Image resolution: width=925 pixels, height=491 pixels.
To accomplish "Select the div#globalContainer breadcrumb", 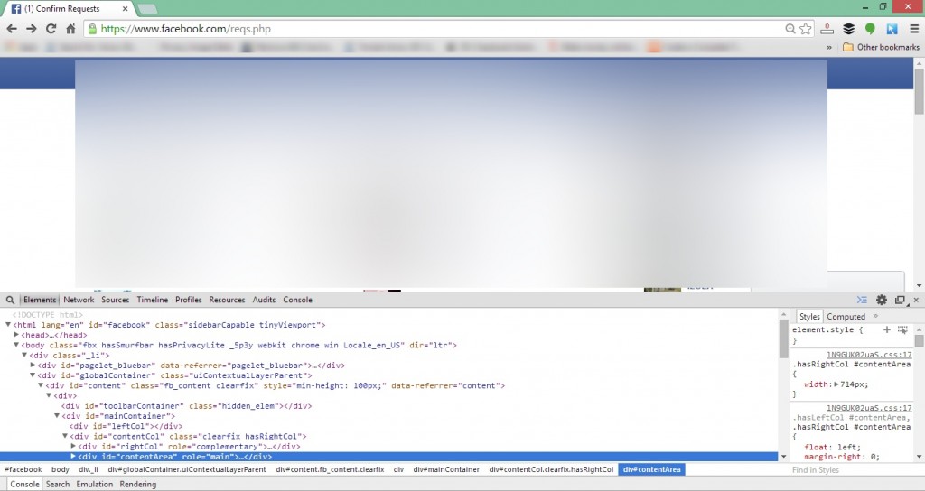I will pyautogui.click(x=187, y=469).
